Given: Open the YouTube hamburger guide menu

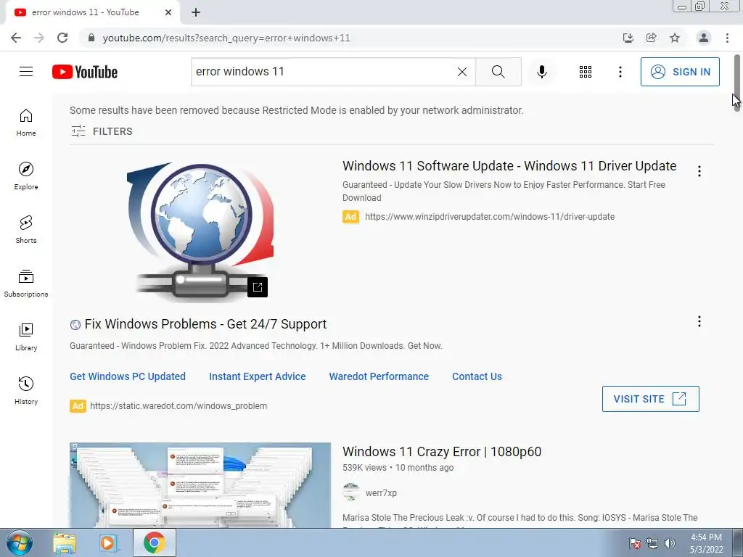Looking at the screenshot, I should 26,72.
